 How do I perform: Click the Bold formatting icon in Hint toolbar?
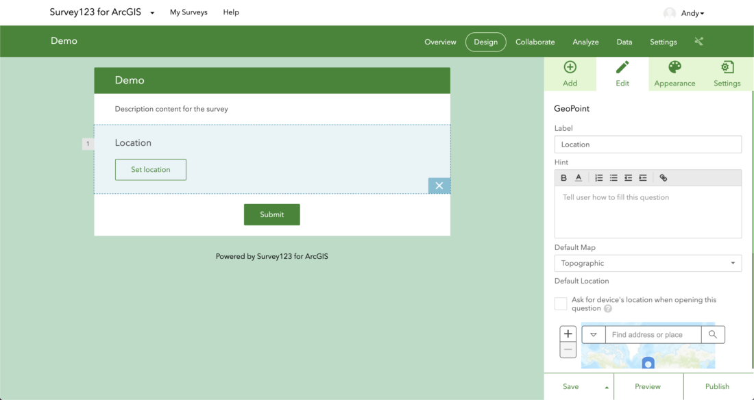click(563, 178)
